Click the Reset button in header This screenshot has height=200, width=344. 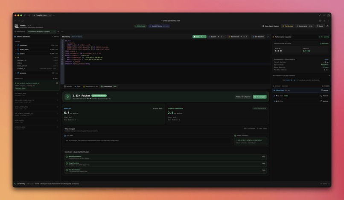click(320, 26)
